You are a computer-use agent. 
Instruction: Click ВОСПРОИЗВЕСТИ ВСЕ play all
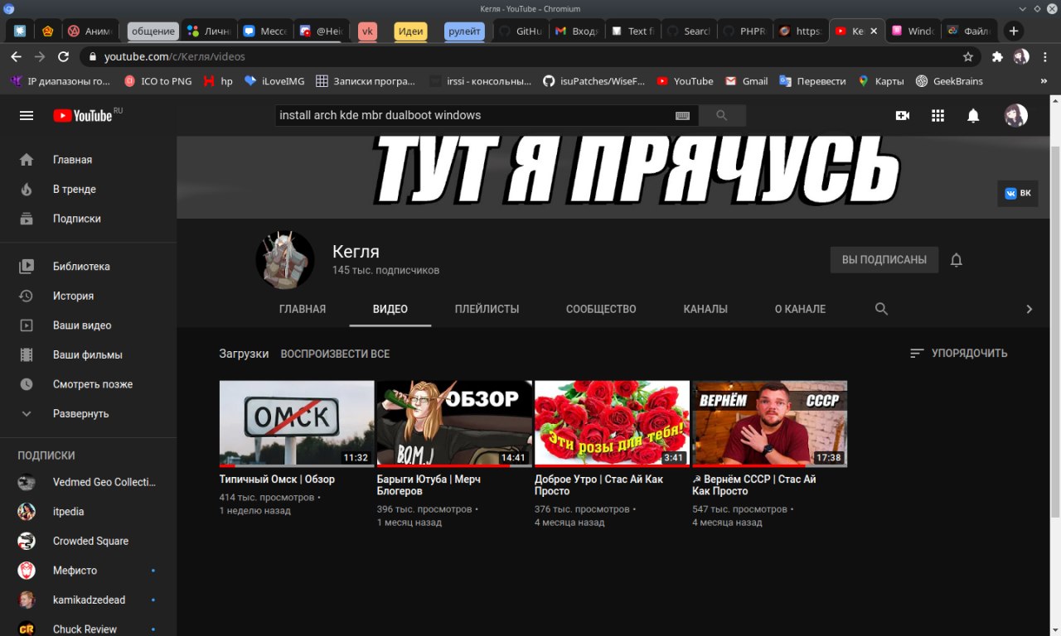click(335, 354)
